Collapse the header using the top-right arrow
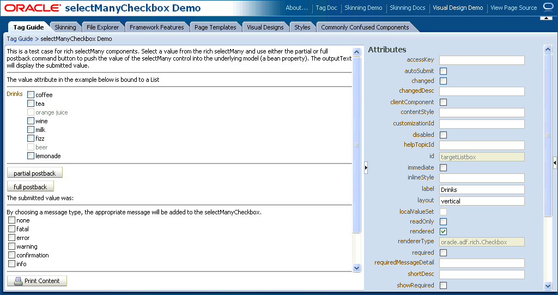The width and height of the screenshot is (558, 295). [546, 18]
